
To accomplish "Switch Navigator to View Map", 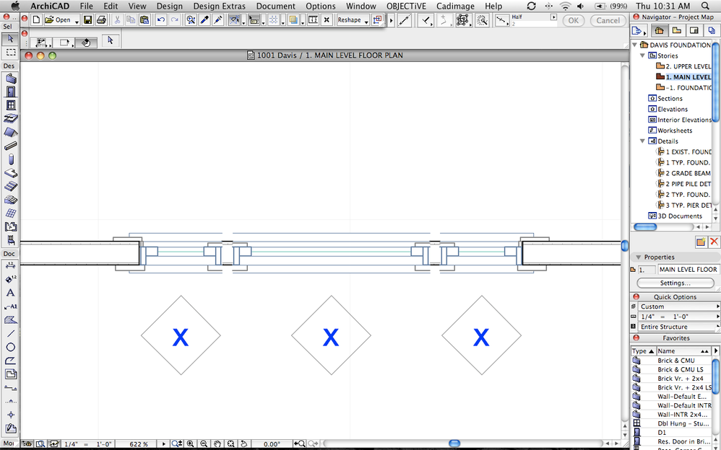I will [676, 30].
